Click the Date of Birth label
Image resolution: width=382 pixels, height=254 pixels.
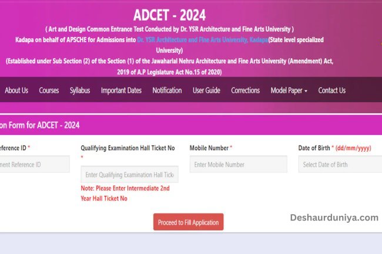[314, 148]
